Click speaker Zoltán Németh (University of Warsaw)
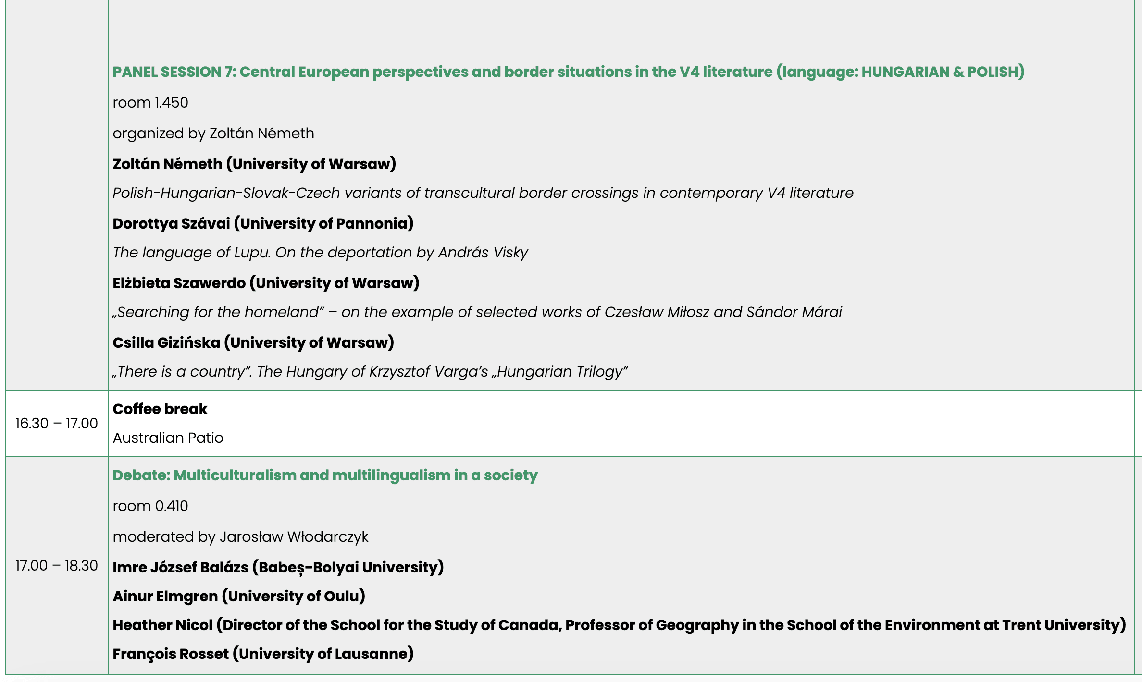The height and width of the screenshot is (682, 1142). pyautogui.click(x=254, y=164)
